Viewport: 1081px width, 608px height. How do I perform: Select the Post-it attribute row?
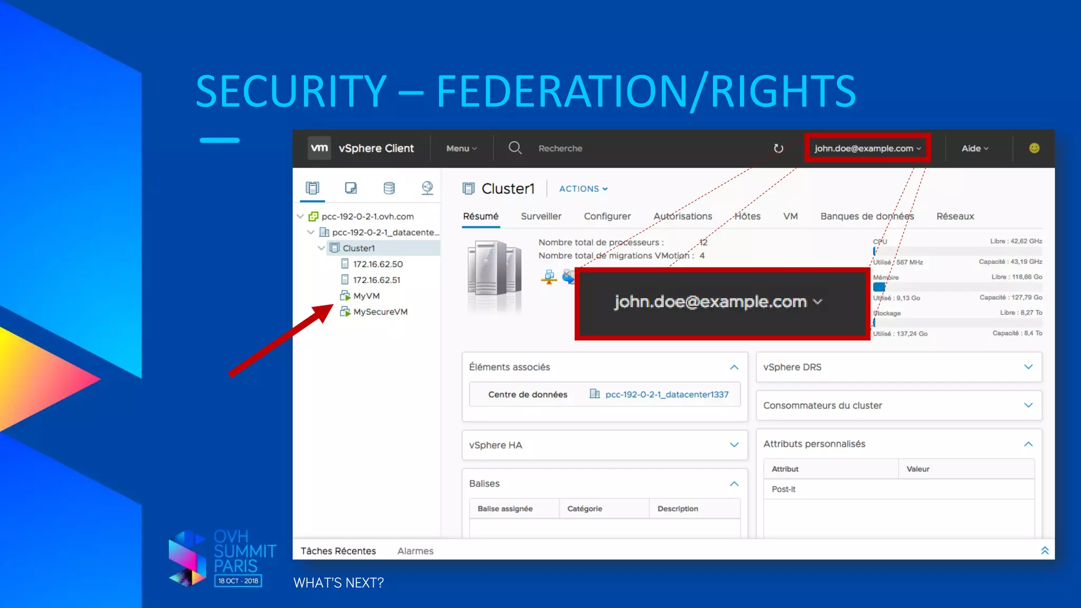pyautogui.click(x=899, y=489)
